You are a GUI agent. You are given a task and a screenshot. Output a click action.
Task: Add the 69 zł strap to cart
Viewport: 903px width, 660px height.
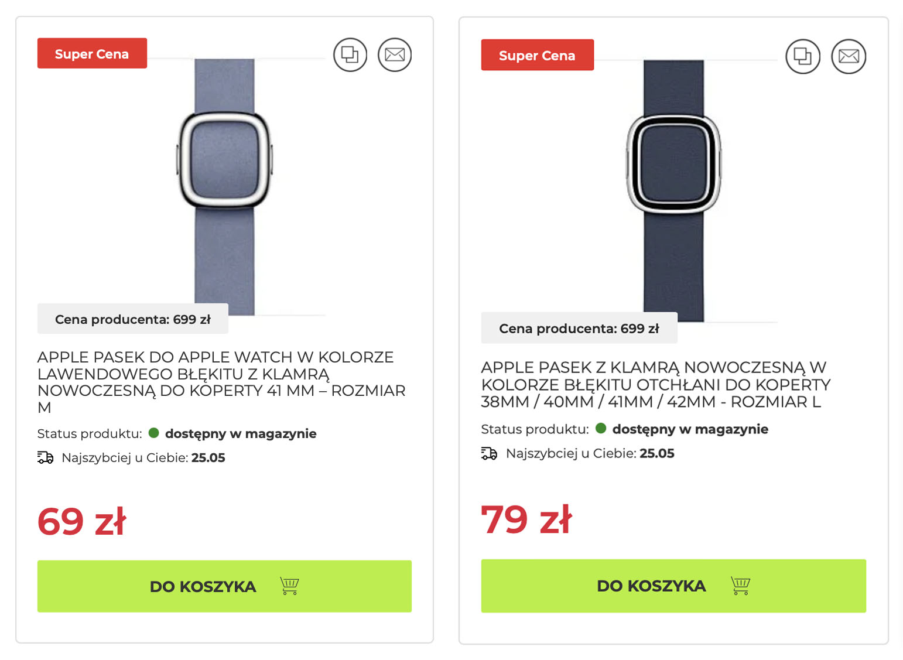pos(224,586)
